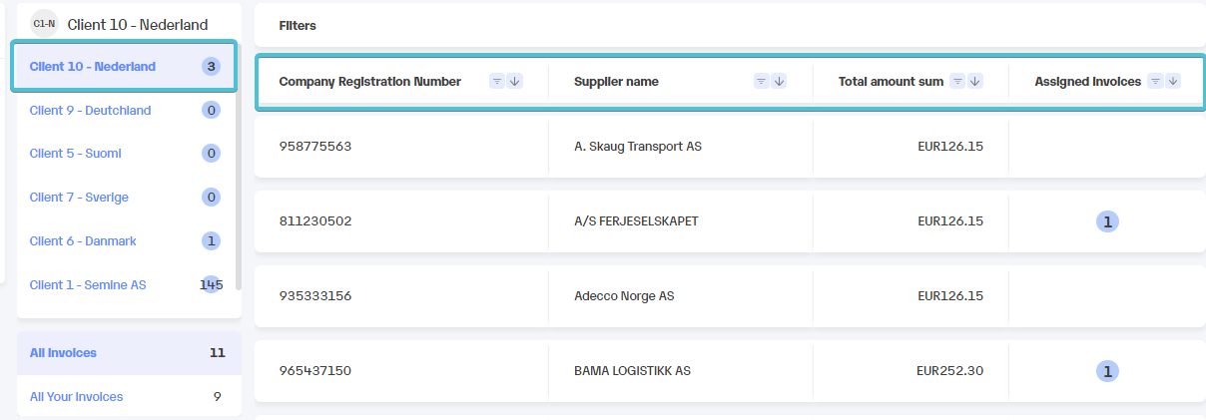Click the C1-N client avatar badge
This screenshot has width=1206, height=420.
pos(44,23)
